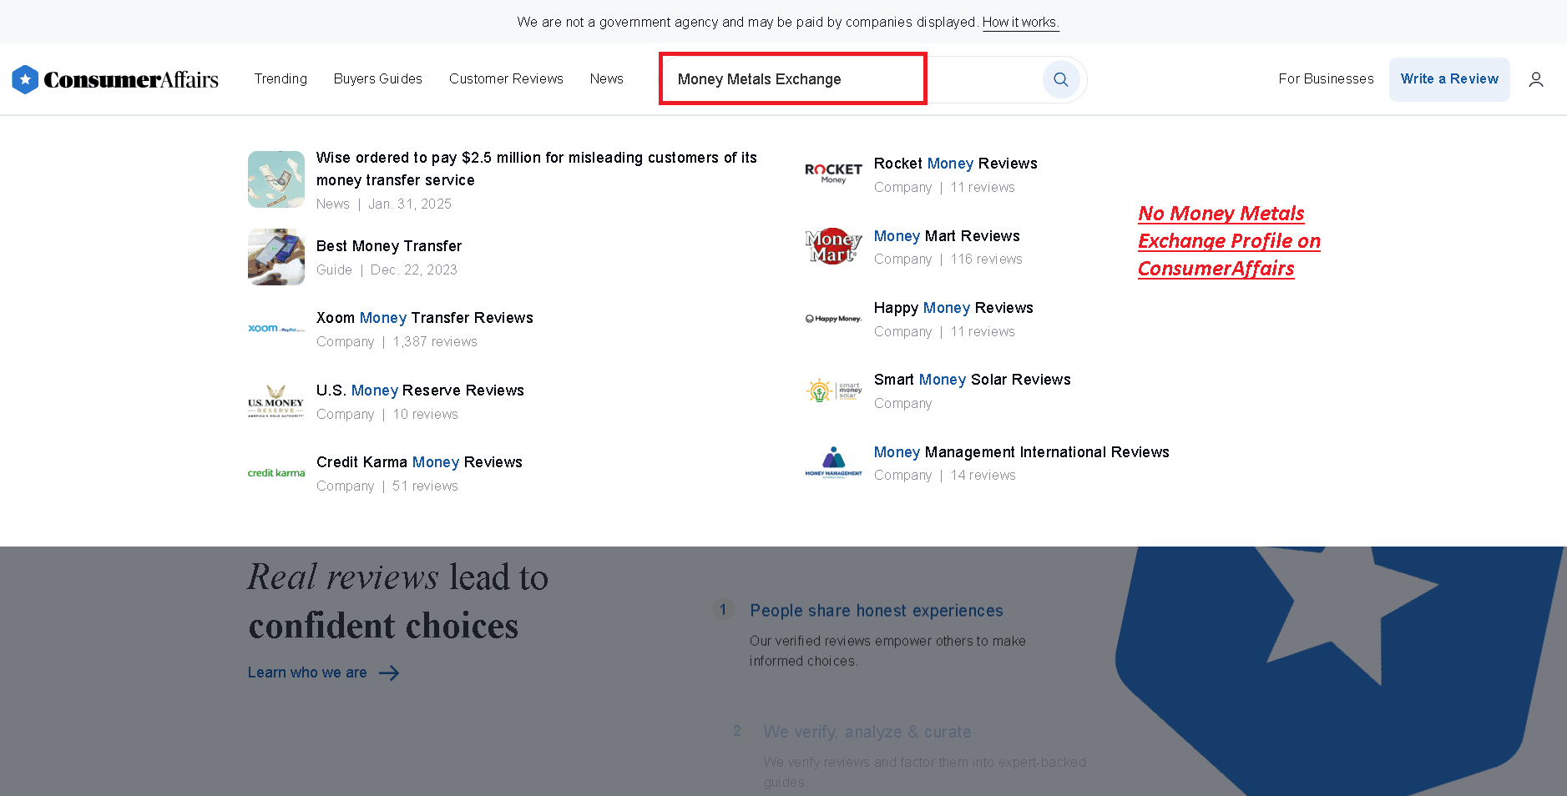Open Money Mart Reviews
1567x796 pixels.
947,236
